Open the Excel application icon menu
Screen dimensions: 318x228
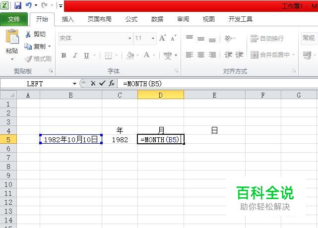(x=4, y=5)
